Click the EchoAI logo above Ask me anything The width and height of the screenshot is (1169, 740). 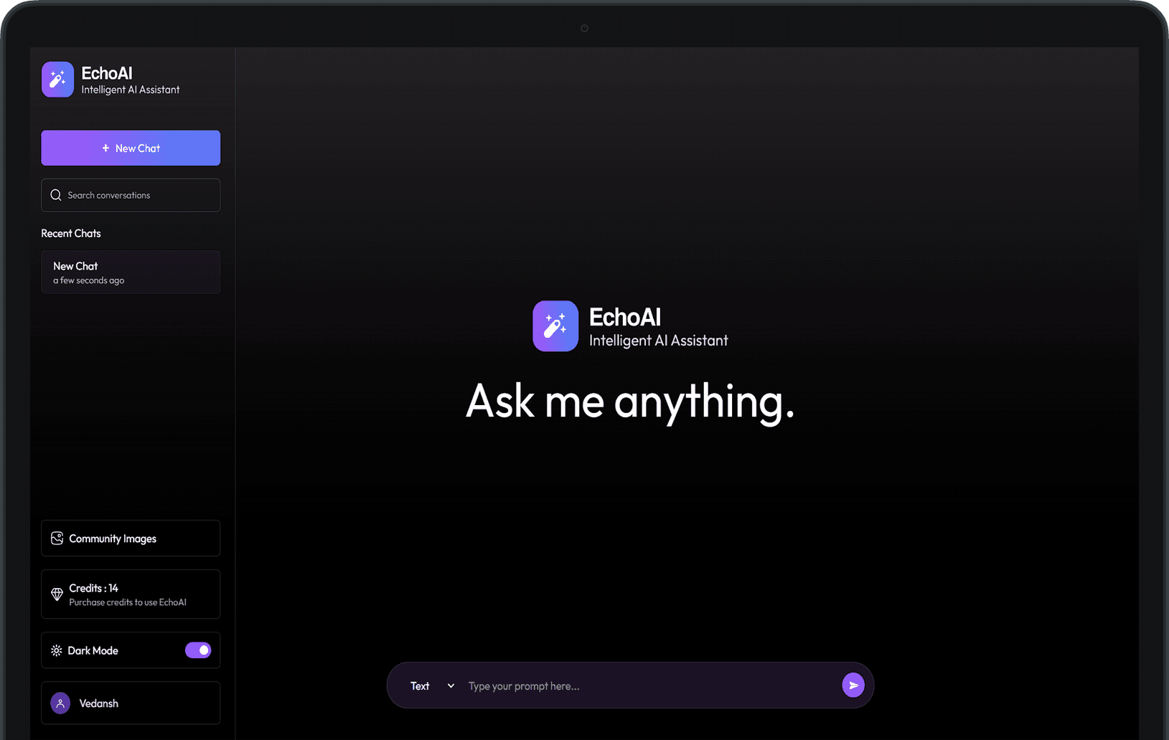555,326
